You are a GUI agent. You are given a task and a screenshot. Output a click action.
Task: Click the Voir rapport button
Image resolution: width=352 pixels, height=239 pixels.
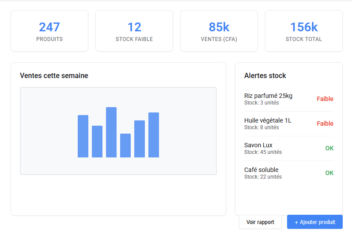[260, 222]
